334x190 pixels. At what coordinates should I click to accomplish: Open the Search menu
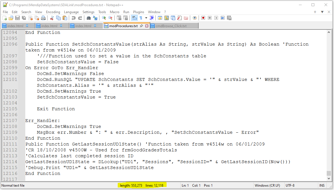[26, 12]
